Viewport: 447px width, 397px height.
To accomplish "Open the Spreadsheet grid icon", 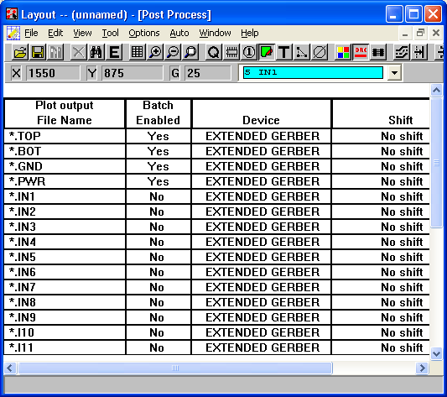I will point(138,52).
